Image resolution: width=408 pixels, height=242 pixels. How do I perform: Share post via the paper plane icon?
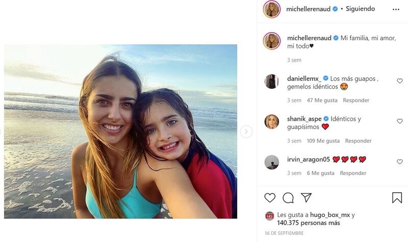(306, 198)
